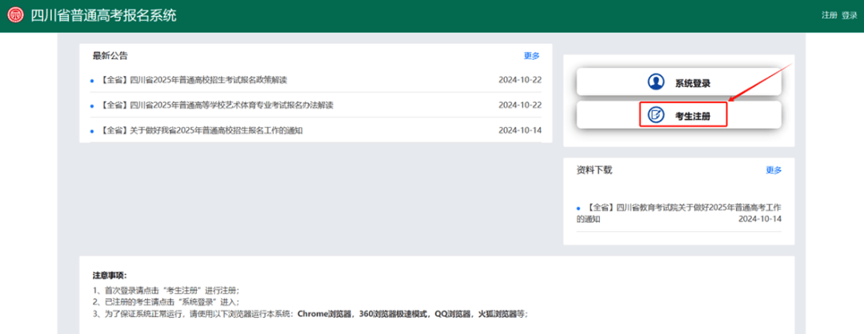This screenshot has width=864, height=334.
Task: Open the 招生报名工作的通知 announcement
Action: coord(202,130)
